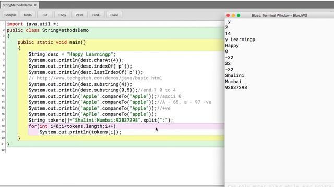Viewport: 334px width, 187px height.
Task: Click line number 22 in gutter
Action: coord(3,150)
